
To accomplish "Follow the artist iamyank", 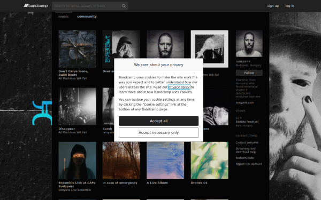I will [249, 73].
